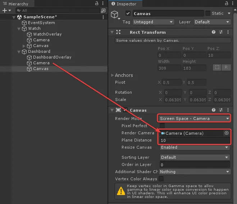
Task: Select the WatchOverlay object
Action: pos(47,34)
